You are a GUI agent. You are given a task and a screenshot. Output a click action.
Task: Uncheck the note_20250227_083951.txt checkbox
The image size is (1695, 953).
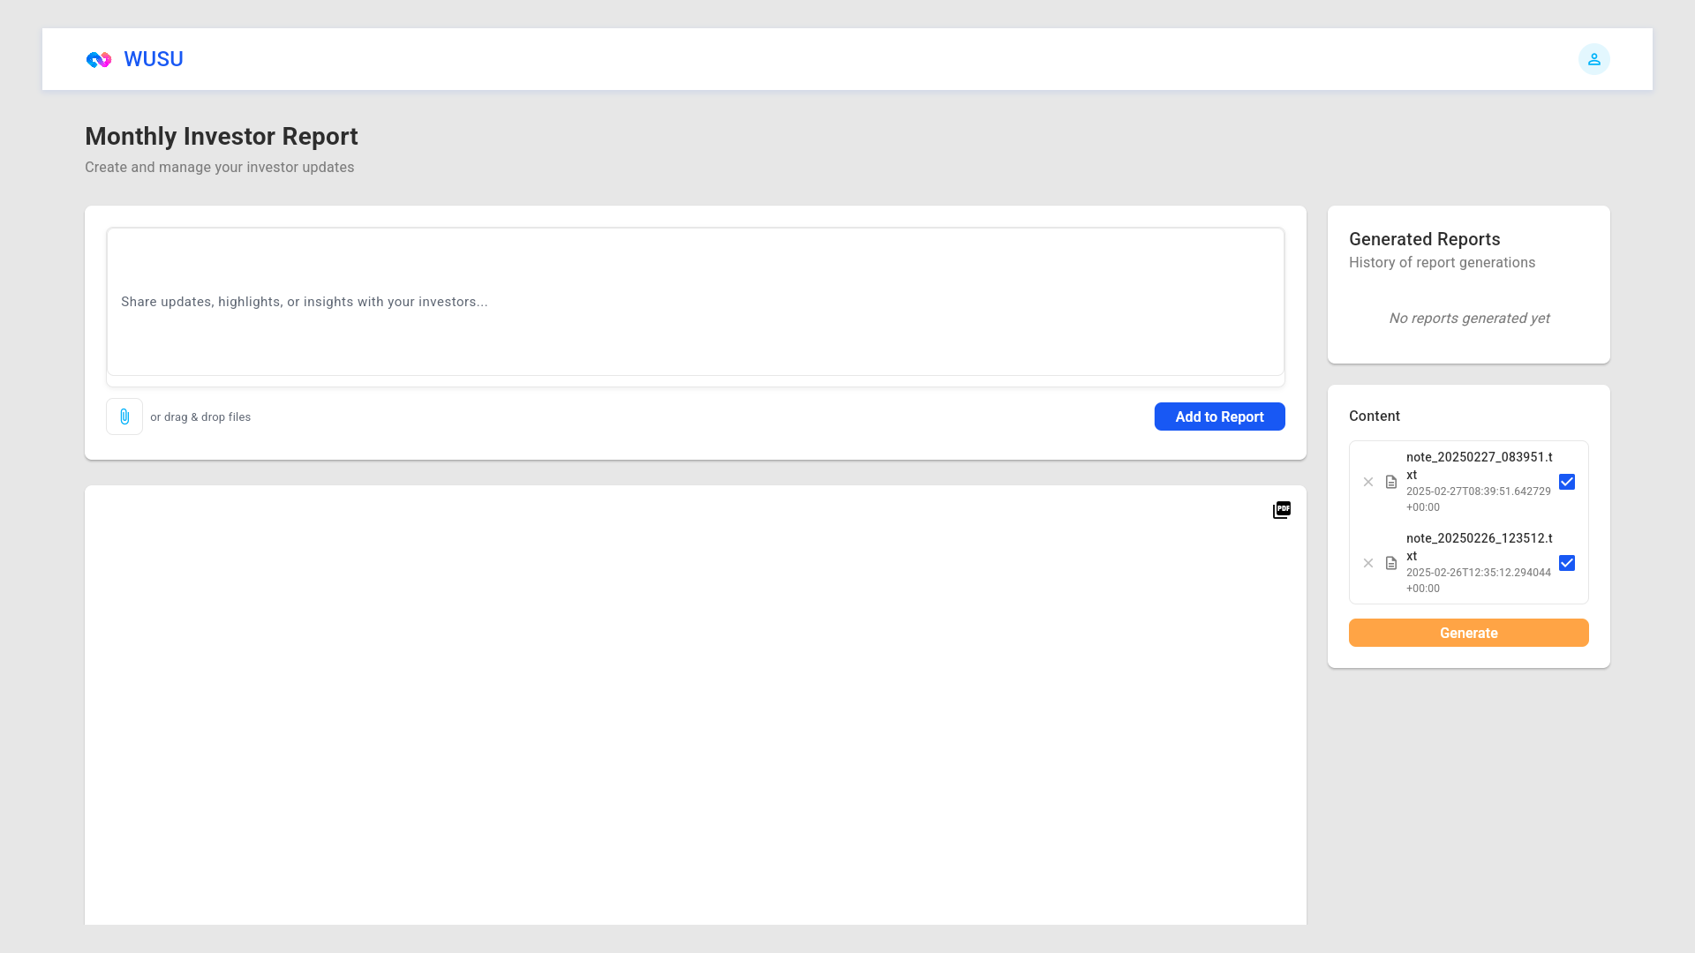[1566, 482]
